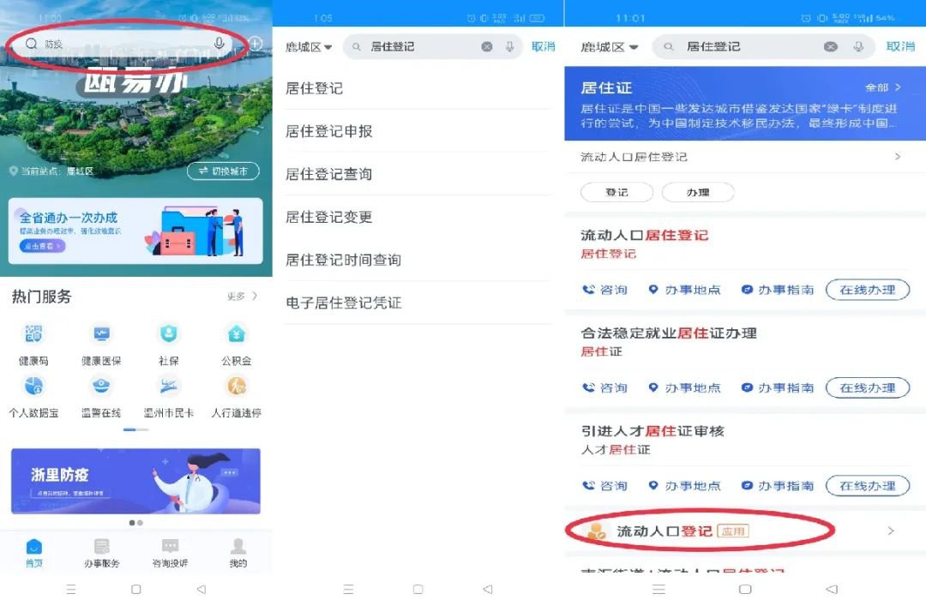
Task: Open 公积金 housing fund icon
Action: pyautogui.click(x=237, y=345)
